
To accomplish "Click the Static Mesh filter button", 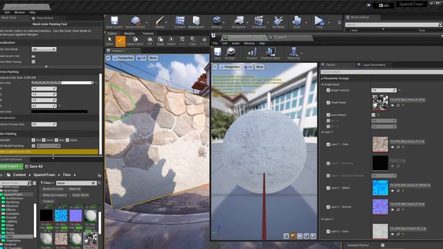I will [80, 195].
